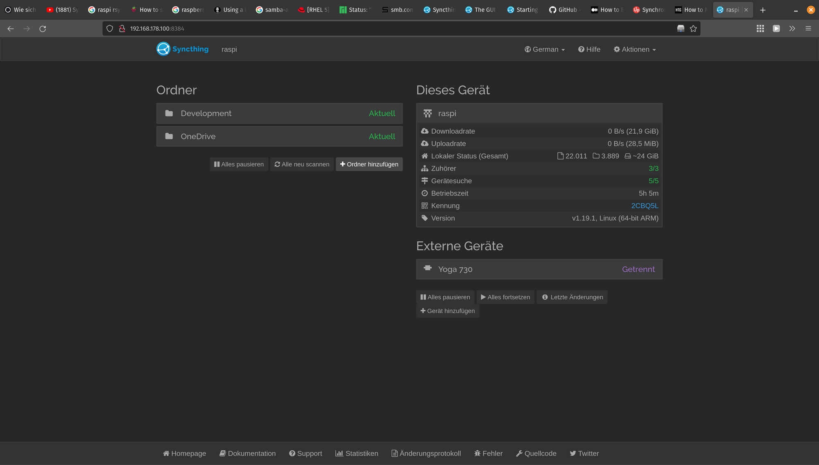The image size is (819, 465).
Task: Open the Quellcode footer link
Action: [536, 454]
